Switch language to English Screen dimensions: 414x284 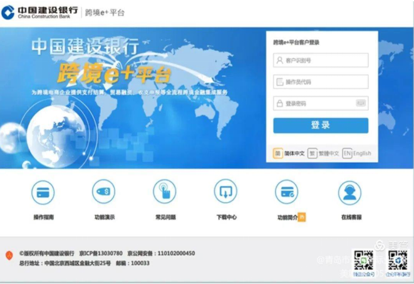362,153
